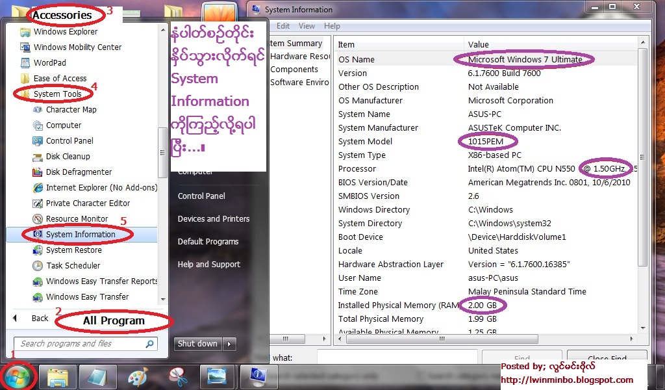Screen dimensions: 665x390
Task: Open Devices and Printers
Action: 213,219
